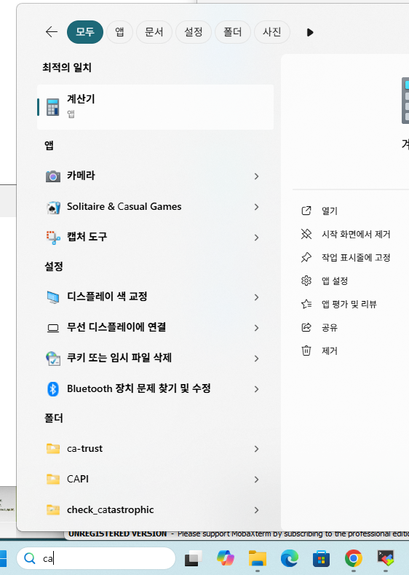Open 앱 설정 from the details pane

(335, 281)
